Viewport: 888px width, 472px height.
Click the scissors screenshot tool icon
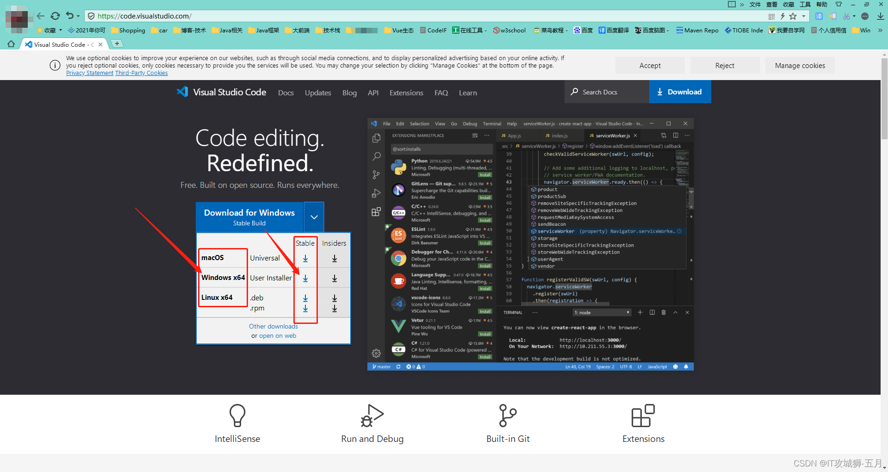(x=846, y=16)
